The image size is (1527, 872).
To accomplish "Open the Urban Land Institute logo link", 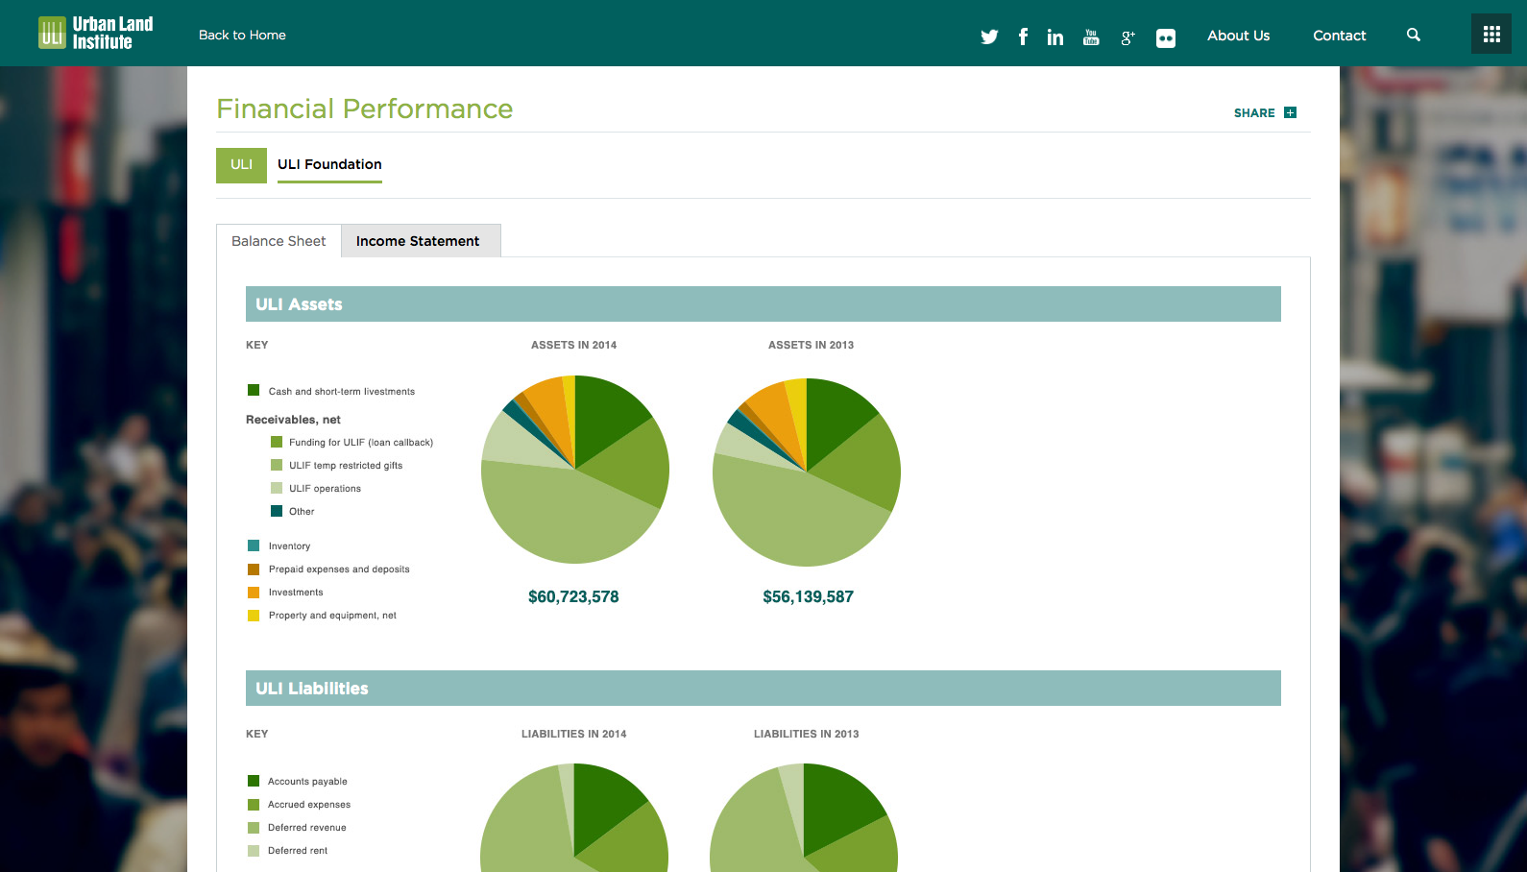I will point(95,33).
